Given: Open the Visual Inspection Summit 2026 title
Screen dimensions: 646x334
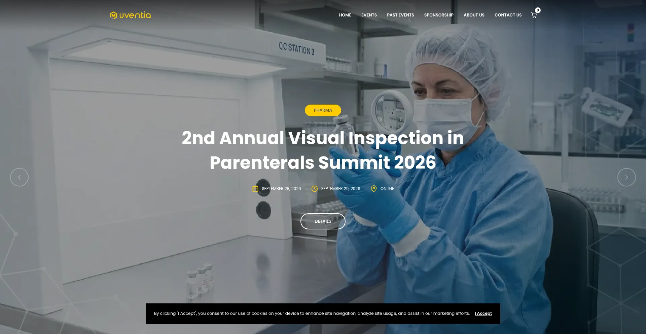Looking at the screenshot, I should [x=323, y=150].
